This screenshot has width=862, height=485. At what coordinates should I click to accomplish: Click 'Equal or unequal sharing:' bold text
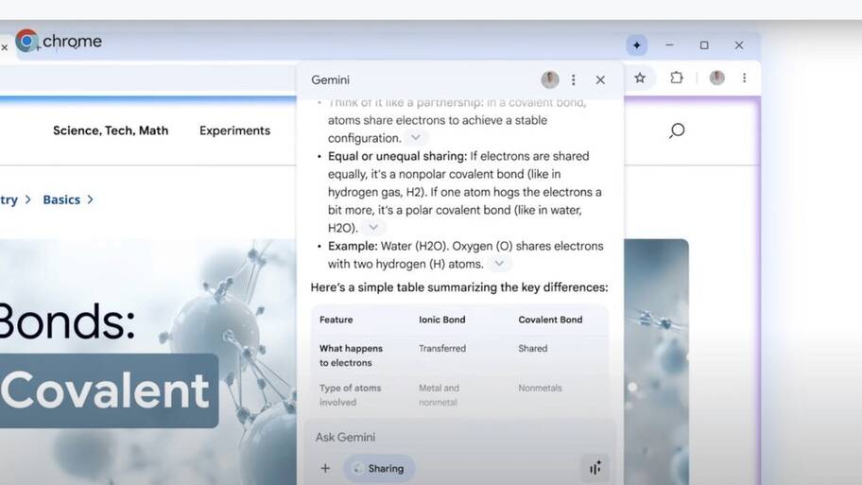click(x=397, y=156)
